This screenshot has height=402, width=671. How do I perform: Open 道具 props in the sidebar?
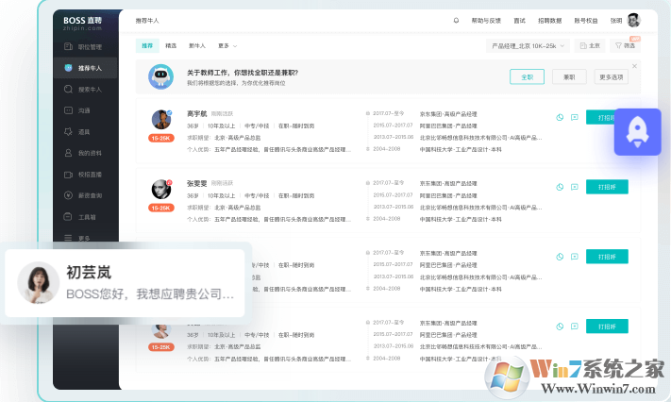(83, 131)
